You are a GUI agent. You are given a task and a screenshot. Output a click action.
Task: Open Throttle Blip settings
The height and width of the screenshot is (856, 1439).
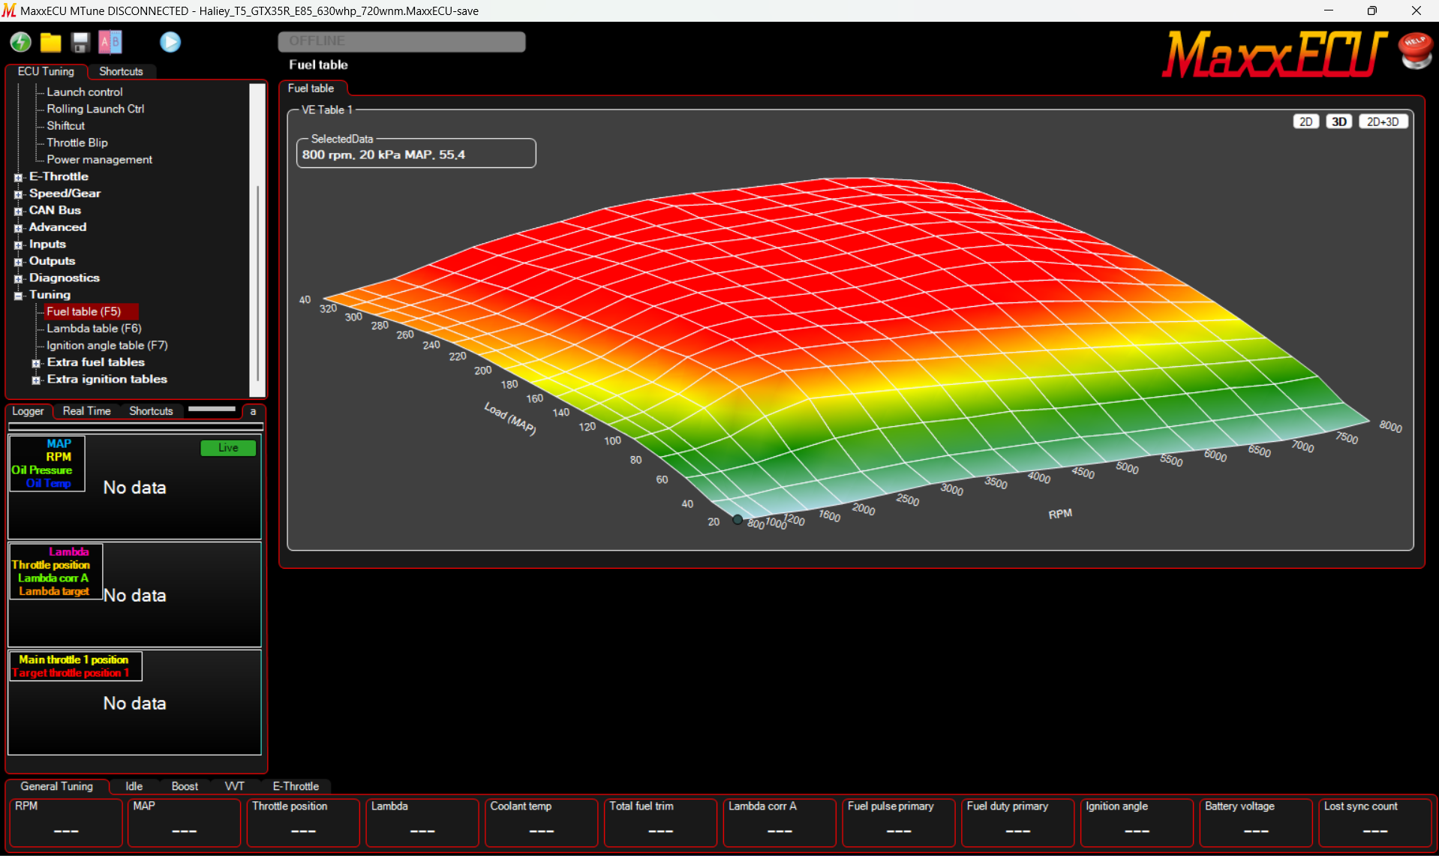click(77, 143)
